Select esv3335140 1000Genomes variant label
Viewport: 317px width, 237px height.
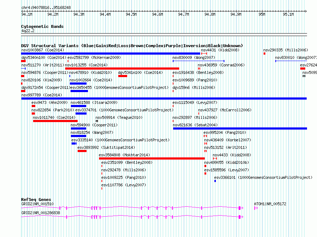tap(120, 140)
